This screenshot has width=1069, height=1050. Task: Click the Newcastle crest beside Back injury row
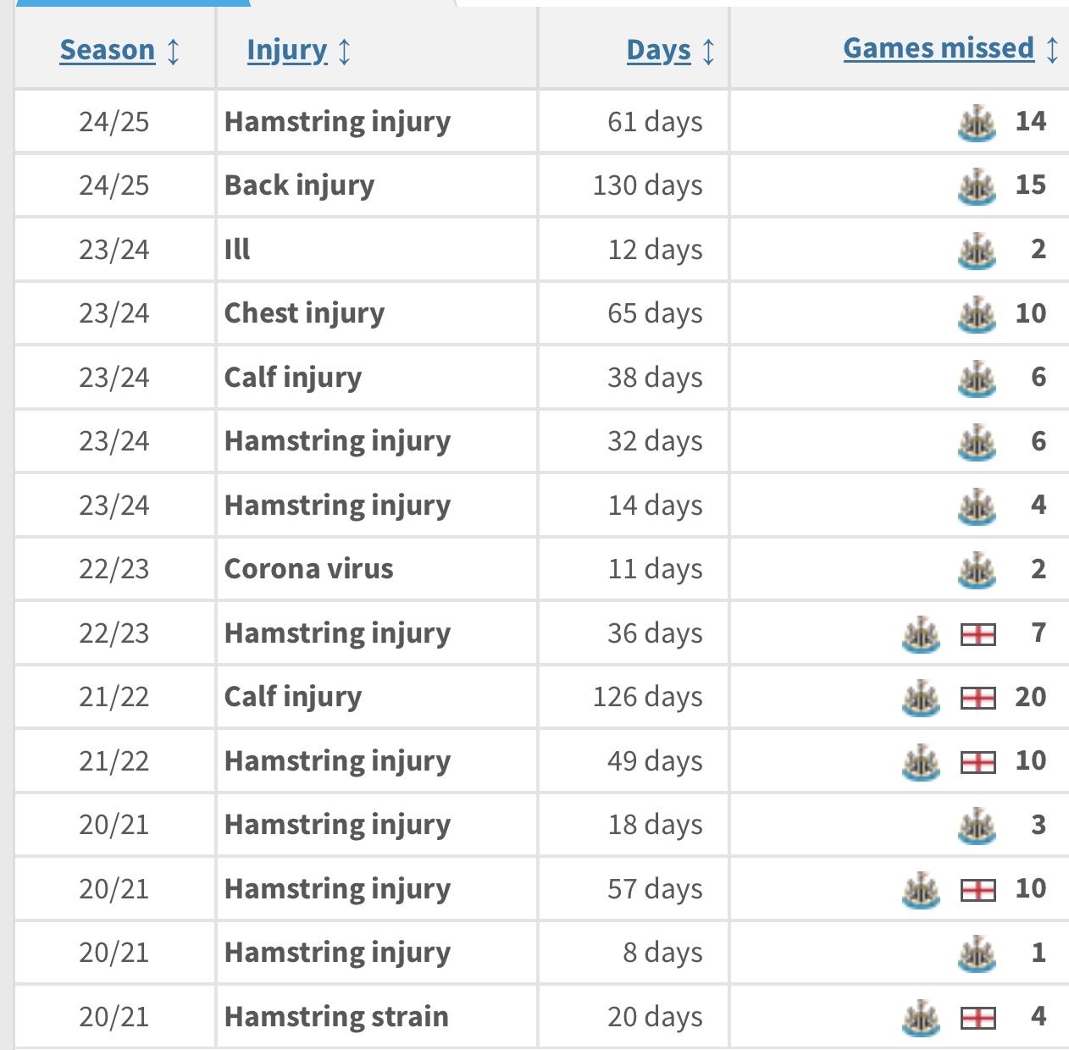pyautogui.click(x=976, y=186)
